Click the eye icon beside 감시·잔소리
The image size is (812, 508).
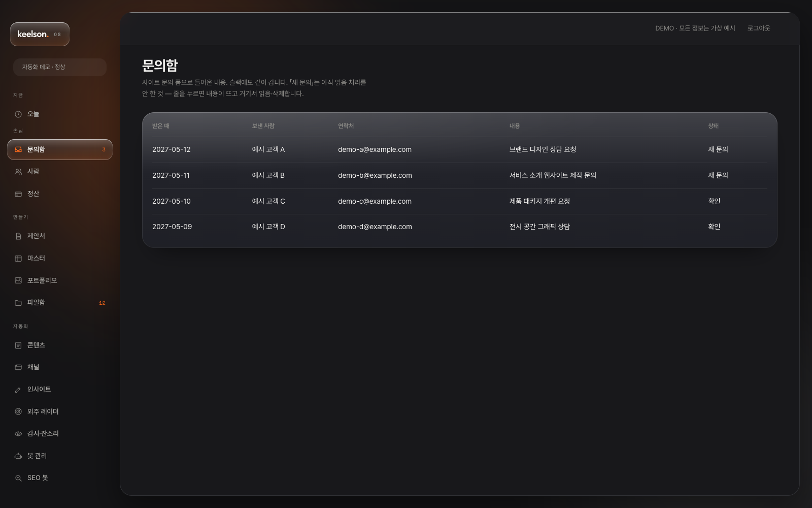tap(18, 434)
